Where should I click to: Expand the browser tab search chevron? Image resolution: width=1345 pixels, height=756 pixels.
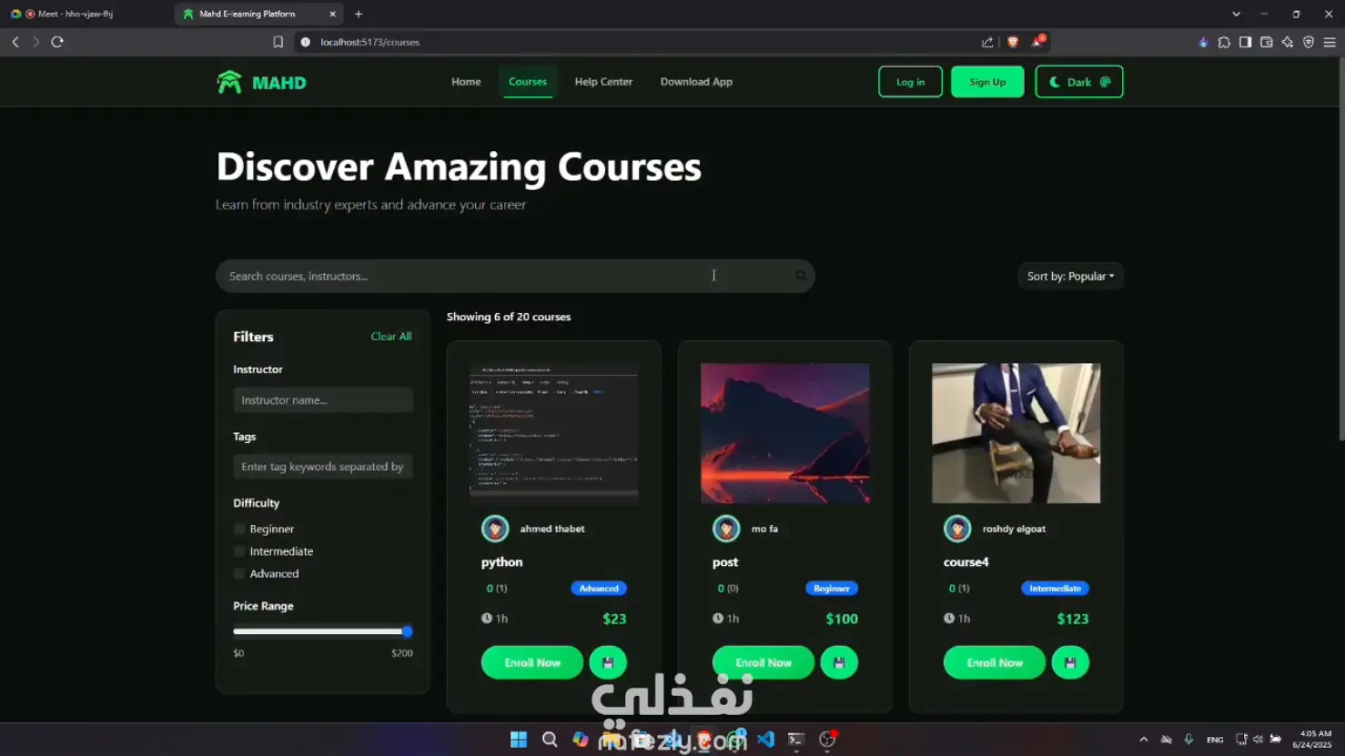tap(1236, 14)
